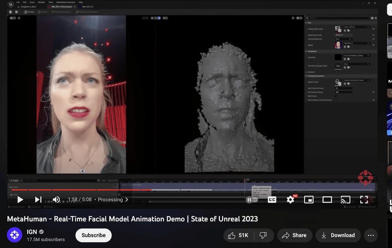392x248 pixels.
Task: Open the Timecode Alignment dropdown
Action: [343, 39]
